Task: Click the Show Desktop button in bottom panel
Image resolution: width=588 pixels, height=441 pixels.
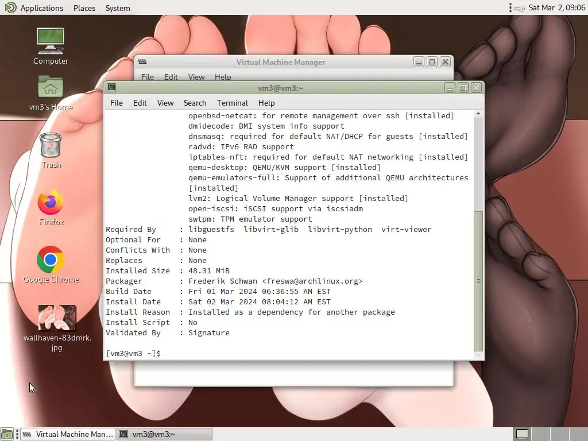Action: [7, 434]
